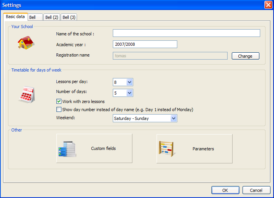Click the Custom fields list icon
The width and height of the screenshot is (274, 198).
[x=67, y=149]
